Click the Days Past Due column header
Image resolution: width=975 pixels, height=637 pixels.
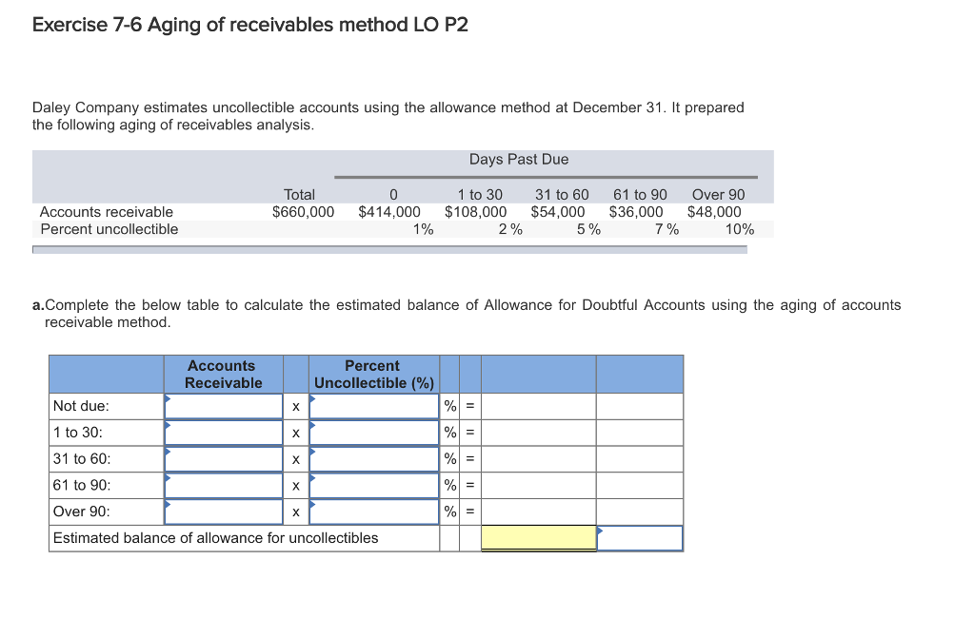pyautogui.click(x=518, y=159)
